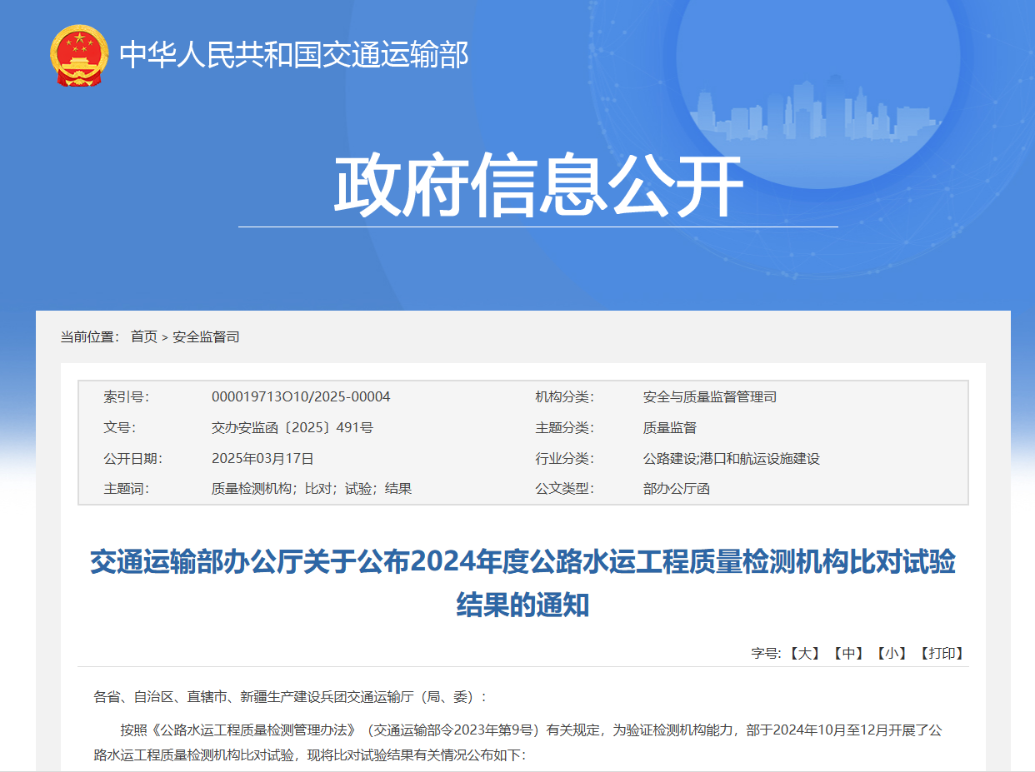Click the 行业分类 label
The image size is (1035, 772).
pos(565,458)
